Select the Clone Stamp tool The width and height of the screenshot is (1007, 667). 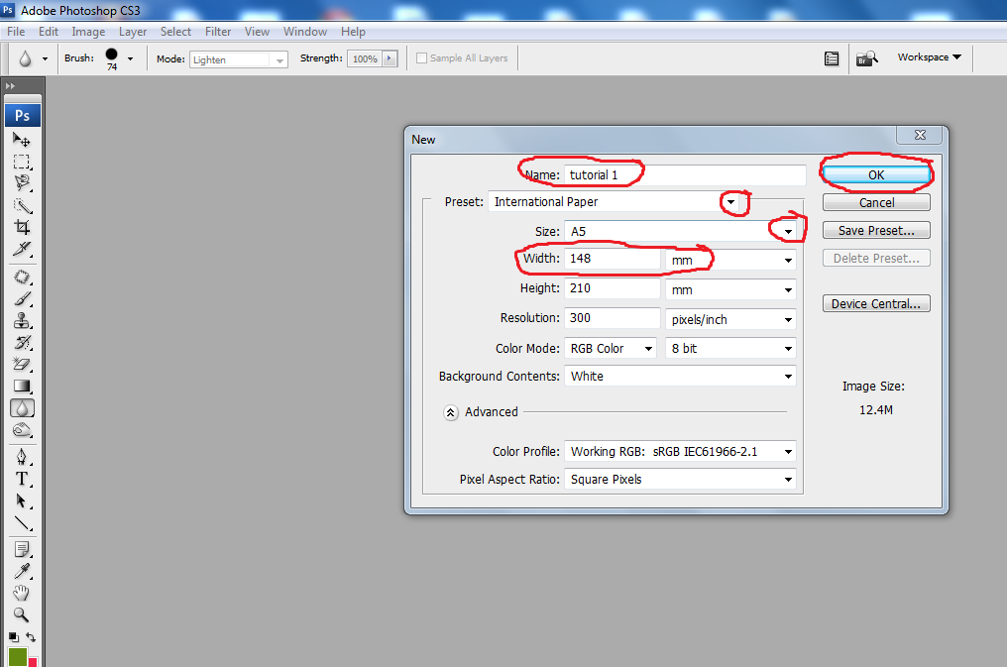pos(22,320)
